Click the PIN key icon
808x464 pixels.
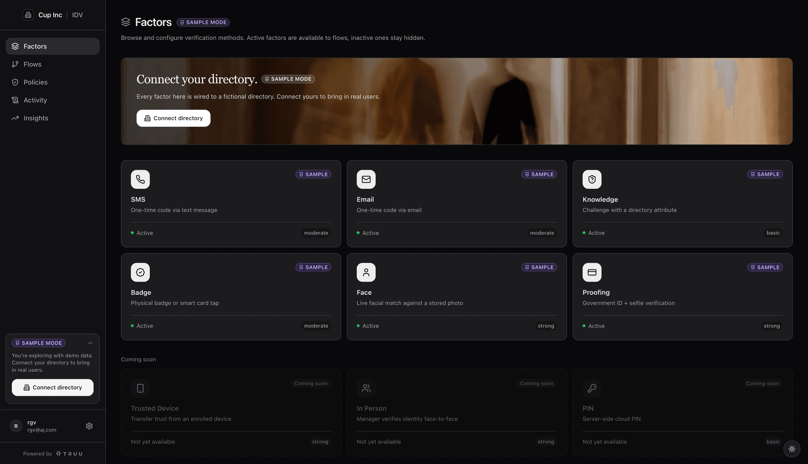592,388
